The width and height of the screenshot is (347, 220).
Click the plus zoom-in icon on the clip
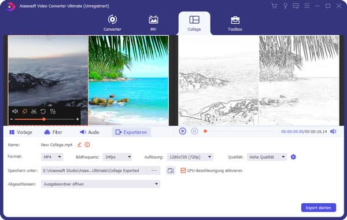(77, 119)
